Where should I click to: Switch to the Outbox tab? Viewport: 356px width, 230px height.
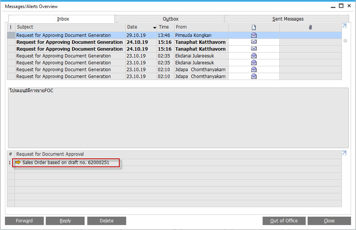pos(170,19)
